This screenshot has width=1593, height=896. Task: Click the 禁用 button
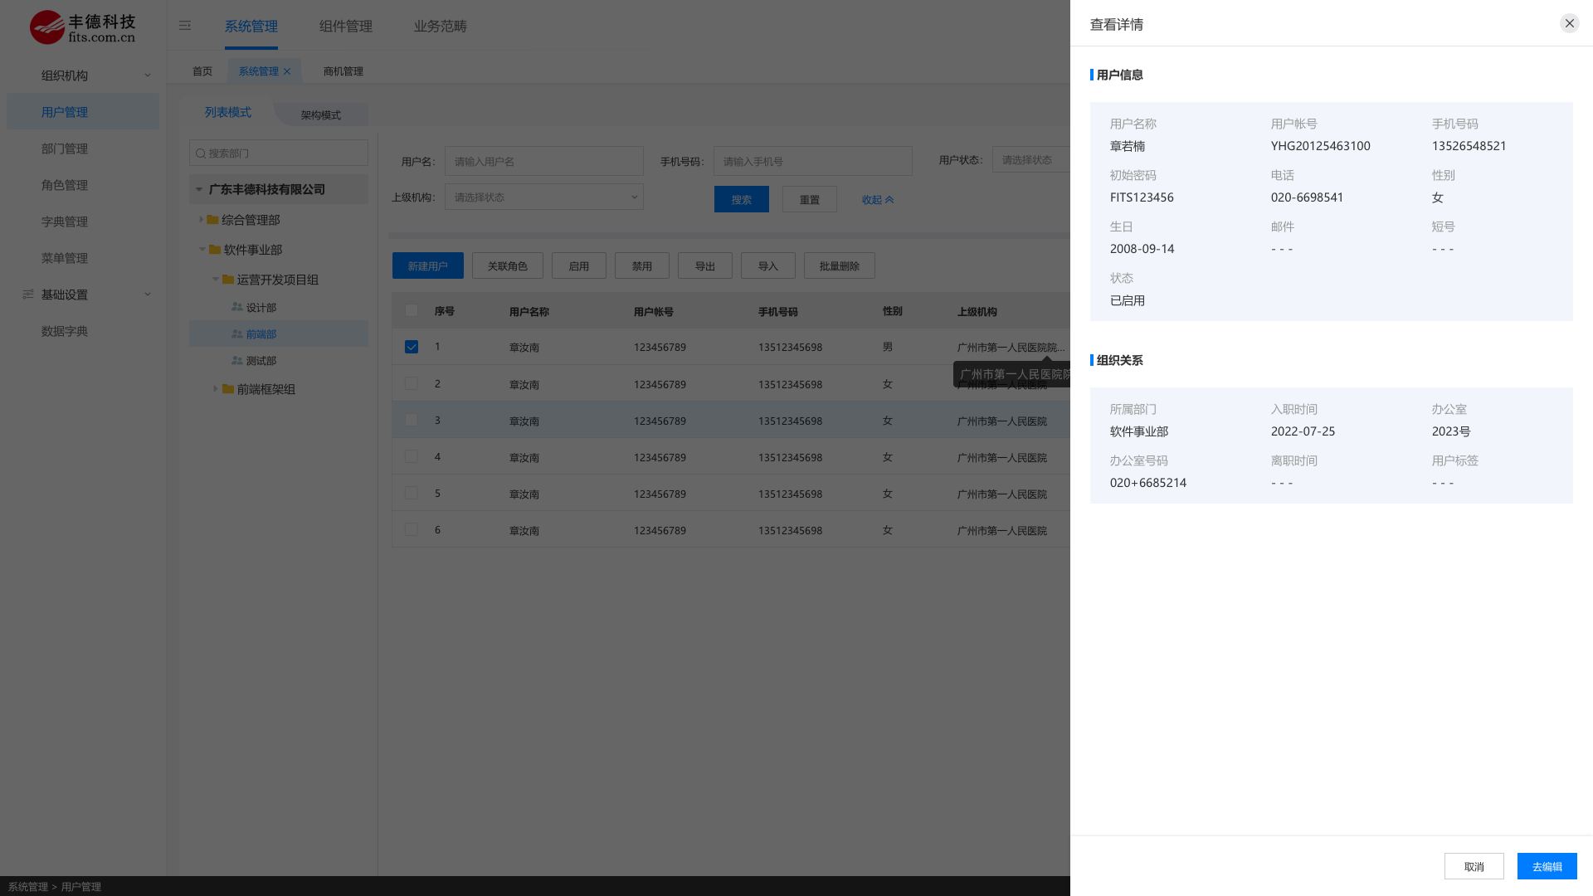pos(642,265)
